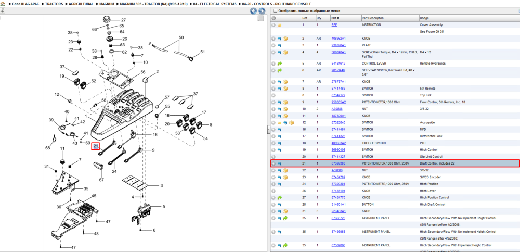Sort by the 'Ref' column header
The height and width of the screenshot is (252, 520).
(308, 18)
